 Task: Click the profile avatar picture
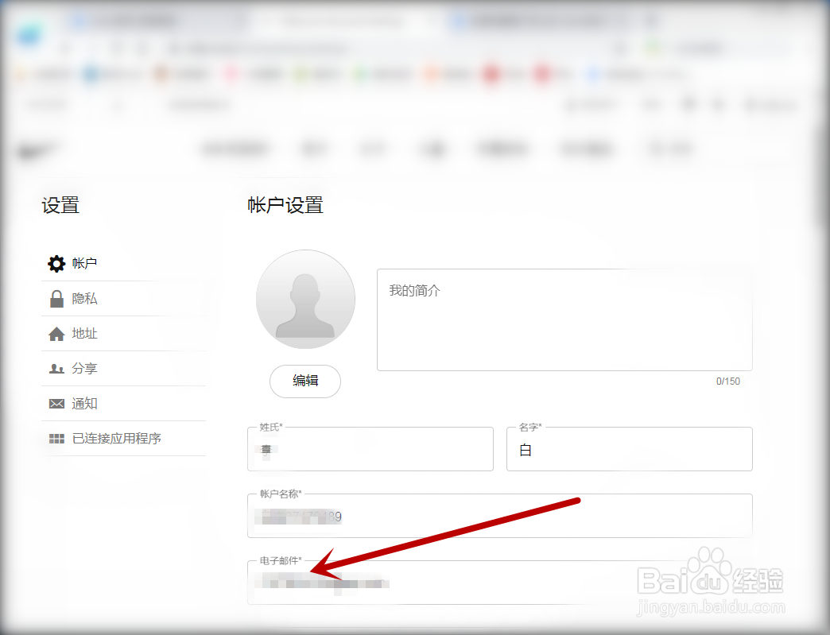pos(305,300)
